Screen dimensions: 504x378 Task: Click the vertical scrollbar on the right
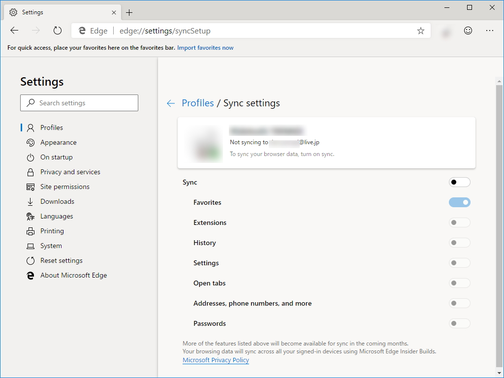(x=499, y=197)
